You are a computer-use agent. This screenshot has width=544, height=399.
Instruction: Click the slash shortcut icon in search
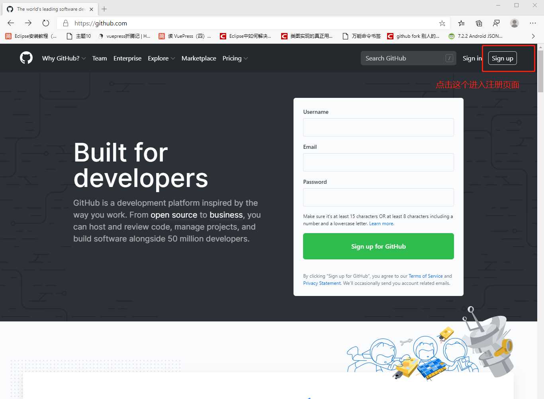(449, 58)
